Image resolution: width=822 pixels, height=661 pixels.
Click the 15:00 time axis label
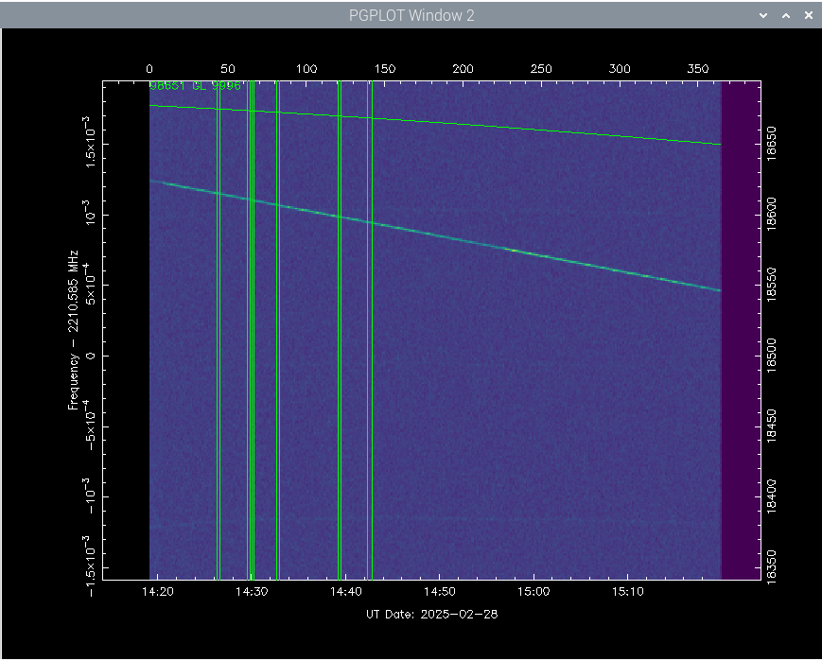coord(533,592)
